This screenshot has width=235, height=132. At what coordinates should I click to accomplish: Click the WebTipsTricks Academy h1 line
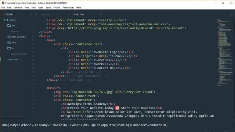tap(88, 104)
